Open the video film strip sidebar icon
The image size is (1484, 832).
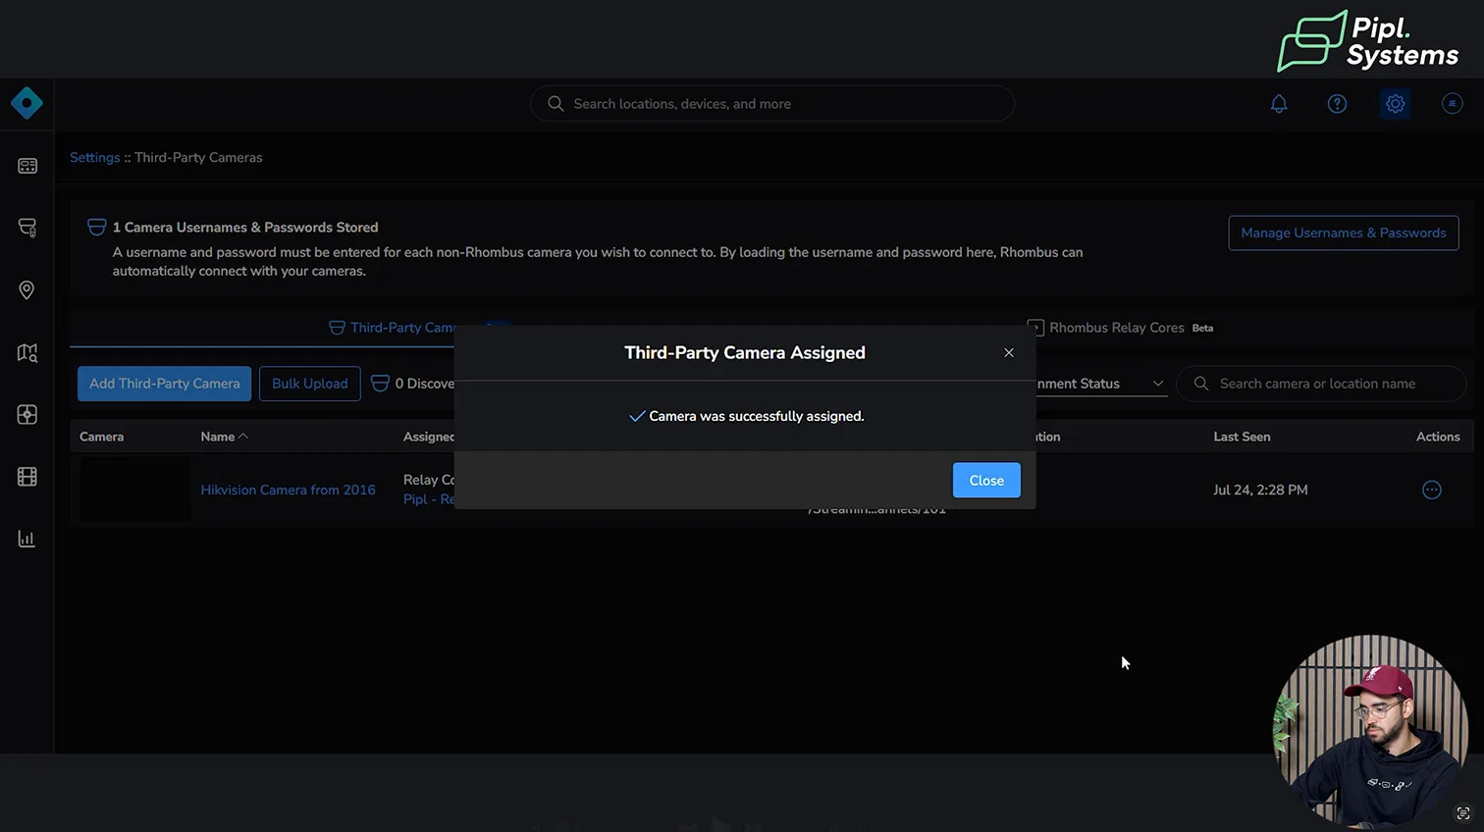pos(27,477)
